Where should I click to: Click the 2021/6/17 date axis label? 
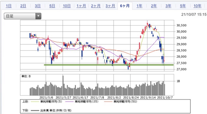coord(80,98)
